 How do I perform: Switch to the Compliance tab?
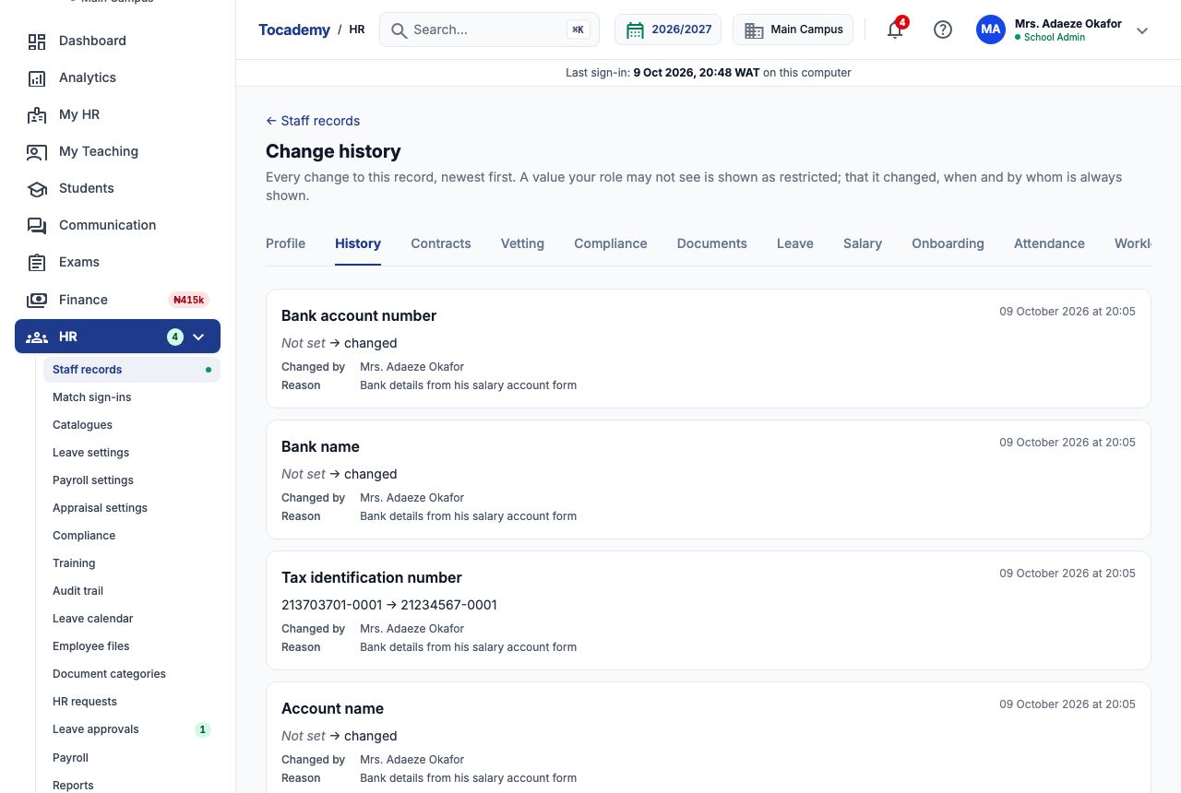coord(611,243)
